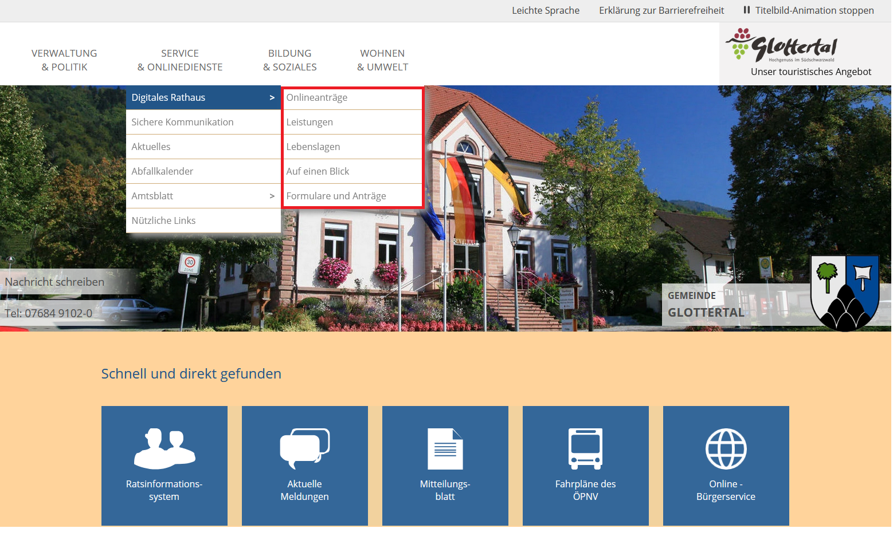Choose Formulare und Anträge submenu entry
This screenshot has width=893, height=540.
point(336,196)
